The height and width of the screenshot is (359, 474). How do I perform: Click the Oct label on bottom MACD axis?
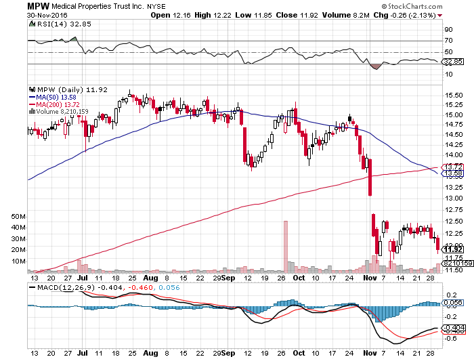tap(299, 354)
